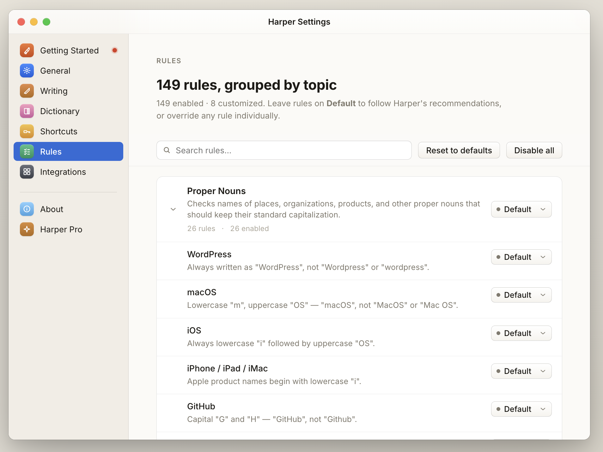Image resolution: width=603 pixels, height=452 pixels.
Task: Open the macOS rule Default dropdown
Action: click(x=521, y=295)
